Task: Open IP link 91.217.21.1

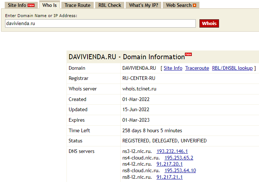Action: pyautogui.click(x=170, y=177)
